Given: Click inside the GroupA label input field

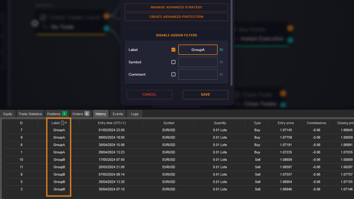Looking at the screenshot, I should 197,49.
